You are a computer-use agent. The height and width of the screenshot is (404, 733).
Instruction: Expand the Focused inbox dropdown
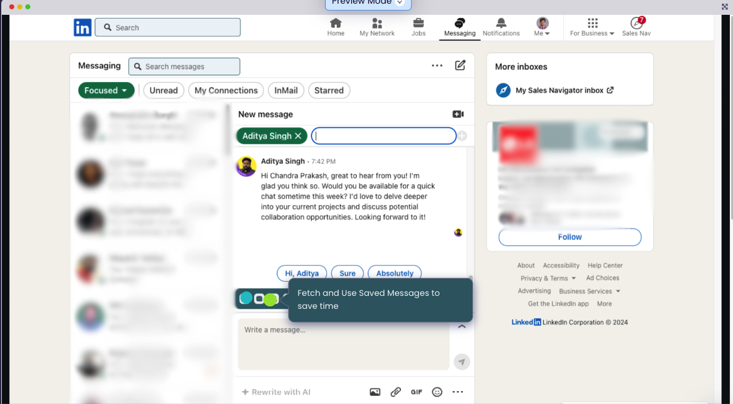106,91
